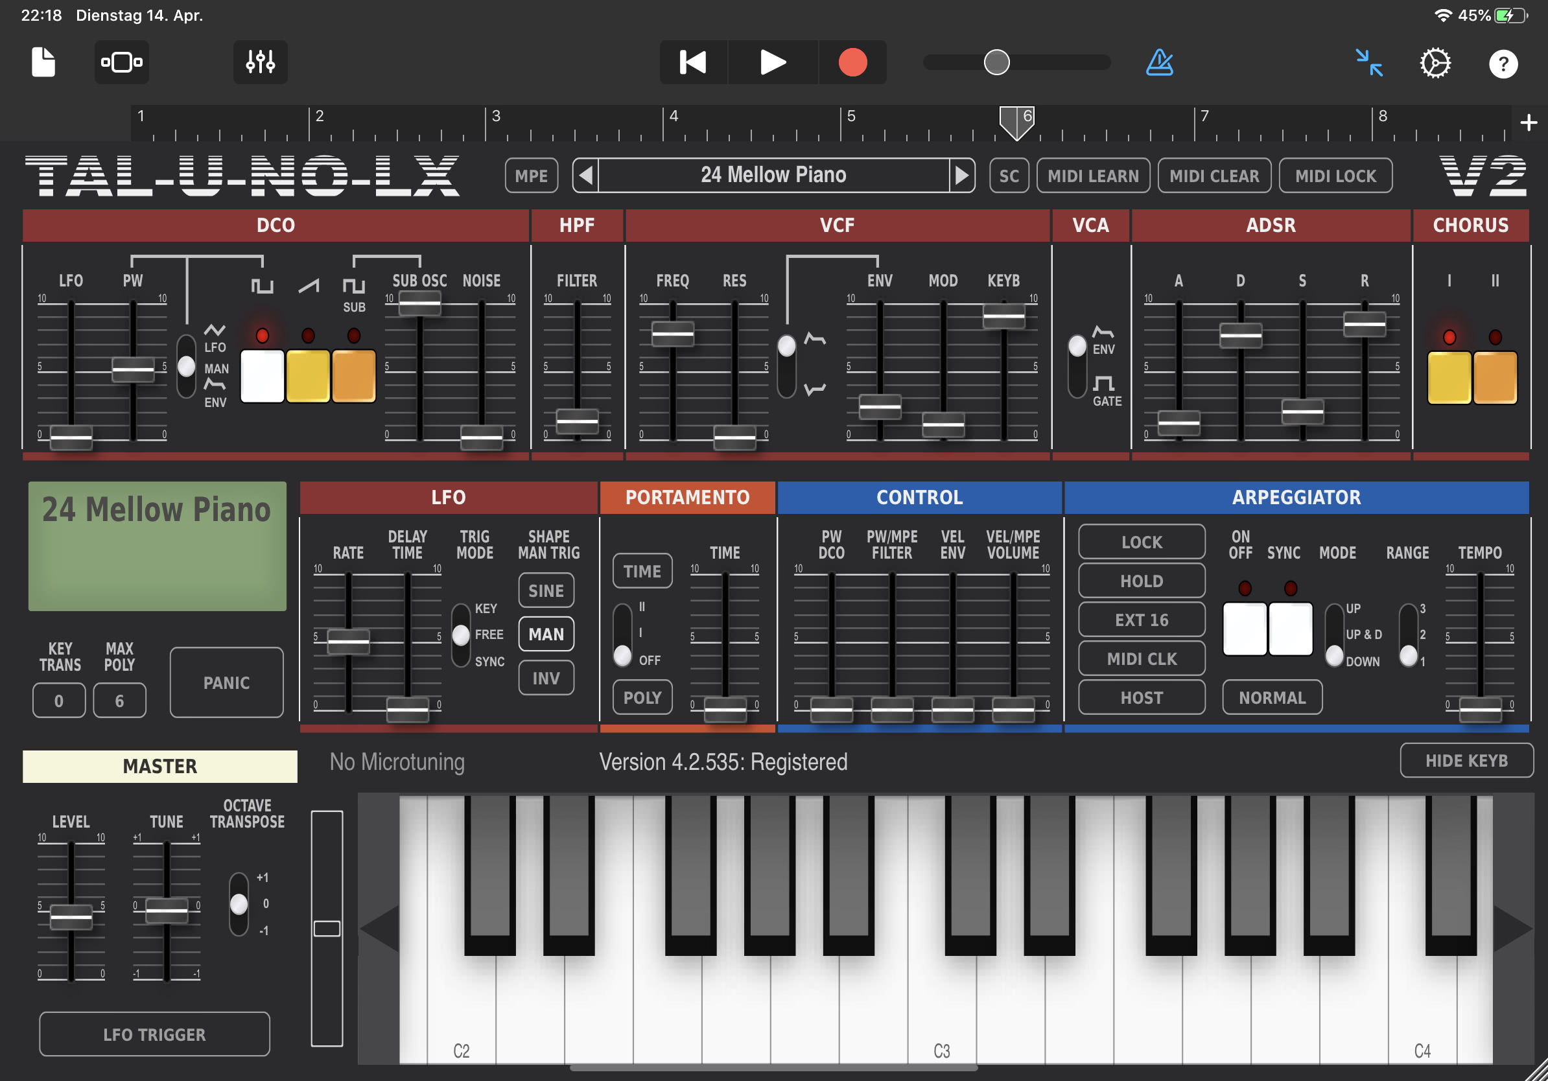Toggle Chorus I yellow button
The image size is (1548, 1081).
[1449, 377]
